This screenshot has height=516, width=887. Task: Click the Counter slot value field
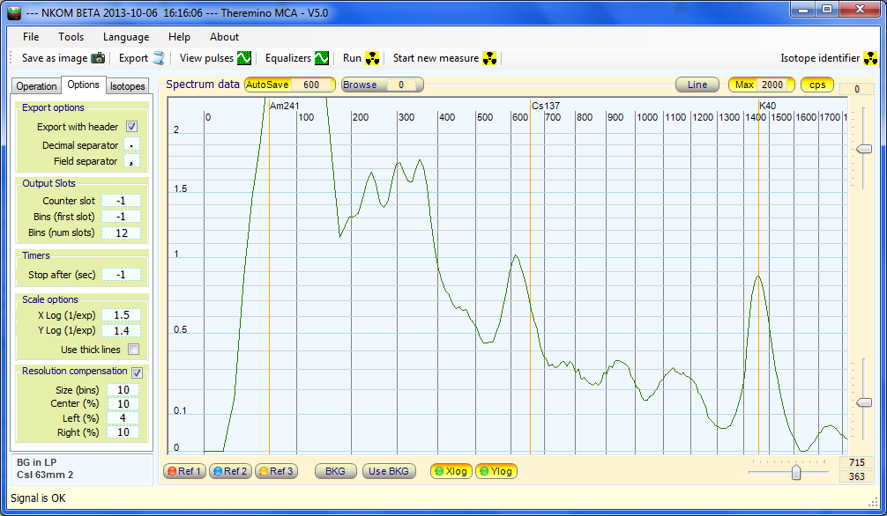121,201
